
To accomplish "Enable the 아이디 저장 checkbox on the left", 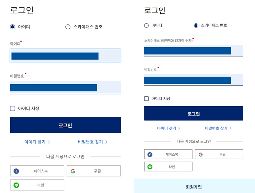I will pos(12,108).
